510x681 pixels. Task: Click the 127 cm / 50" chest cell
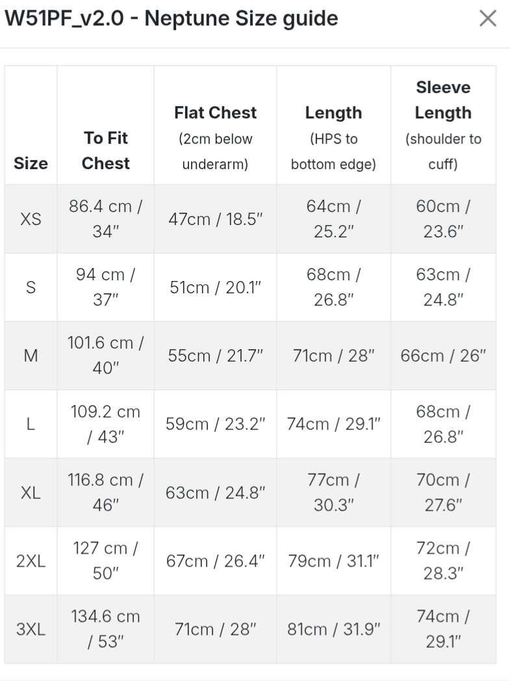click(x=105, y=561)
